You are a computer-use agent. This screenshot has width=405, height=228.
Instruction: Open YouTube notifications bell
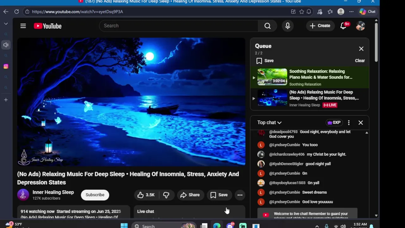point(343,26)
